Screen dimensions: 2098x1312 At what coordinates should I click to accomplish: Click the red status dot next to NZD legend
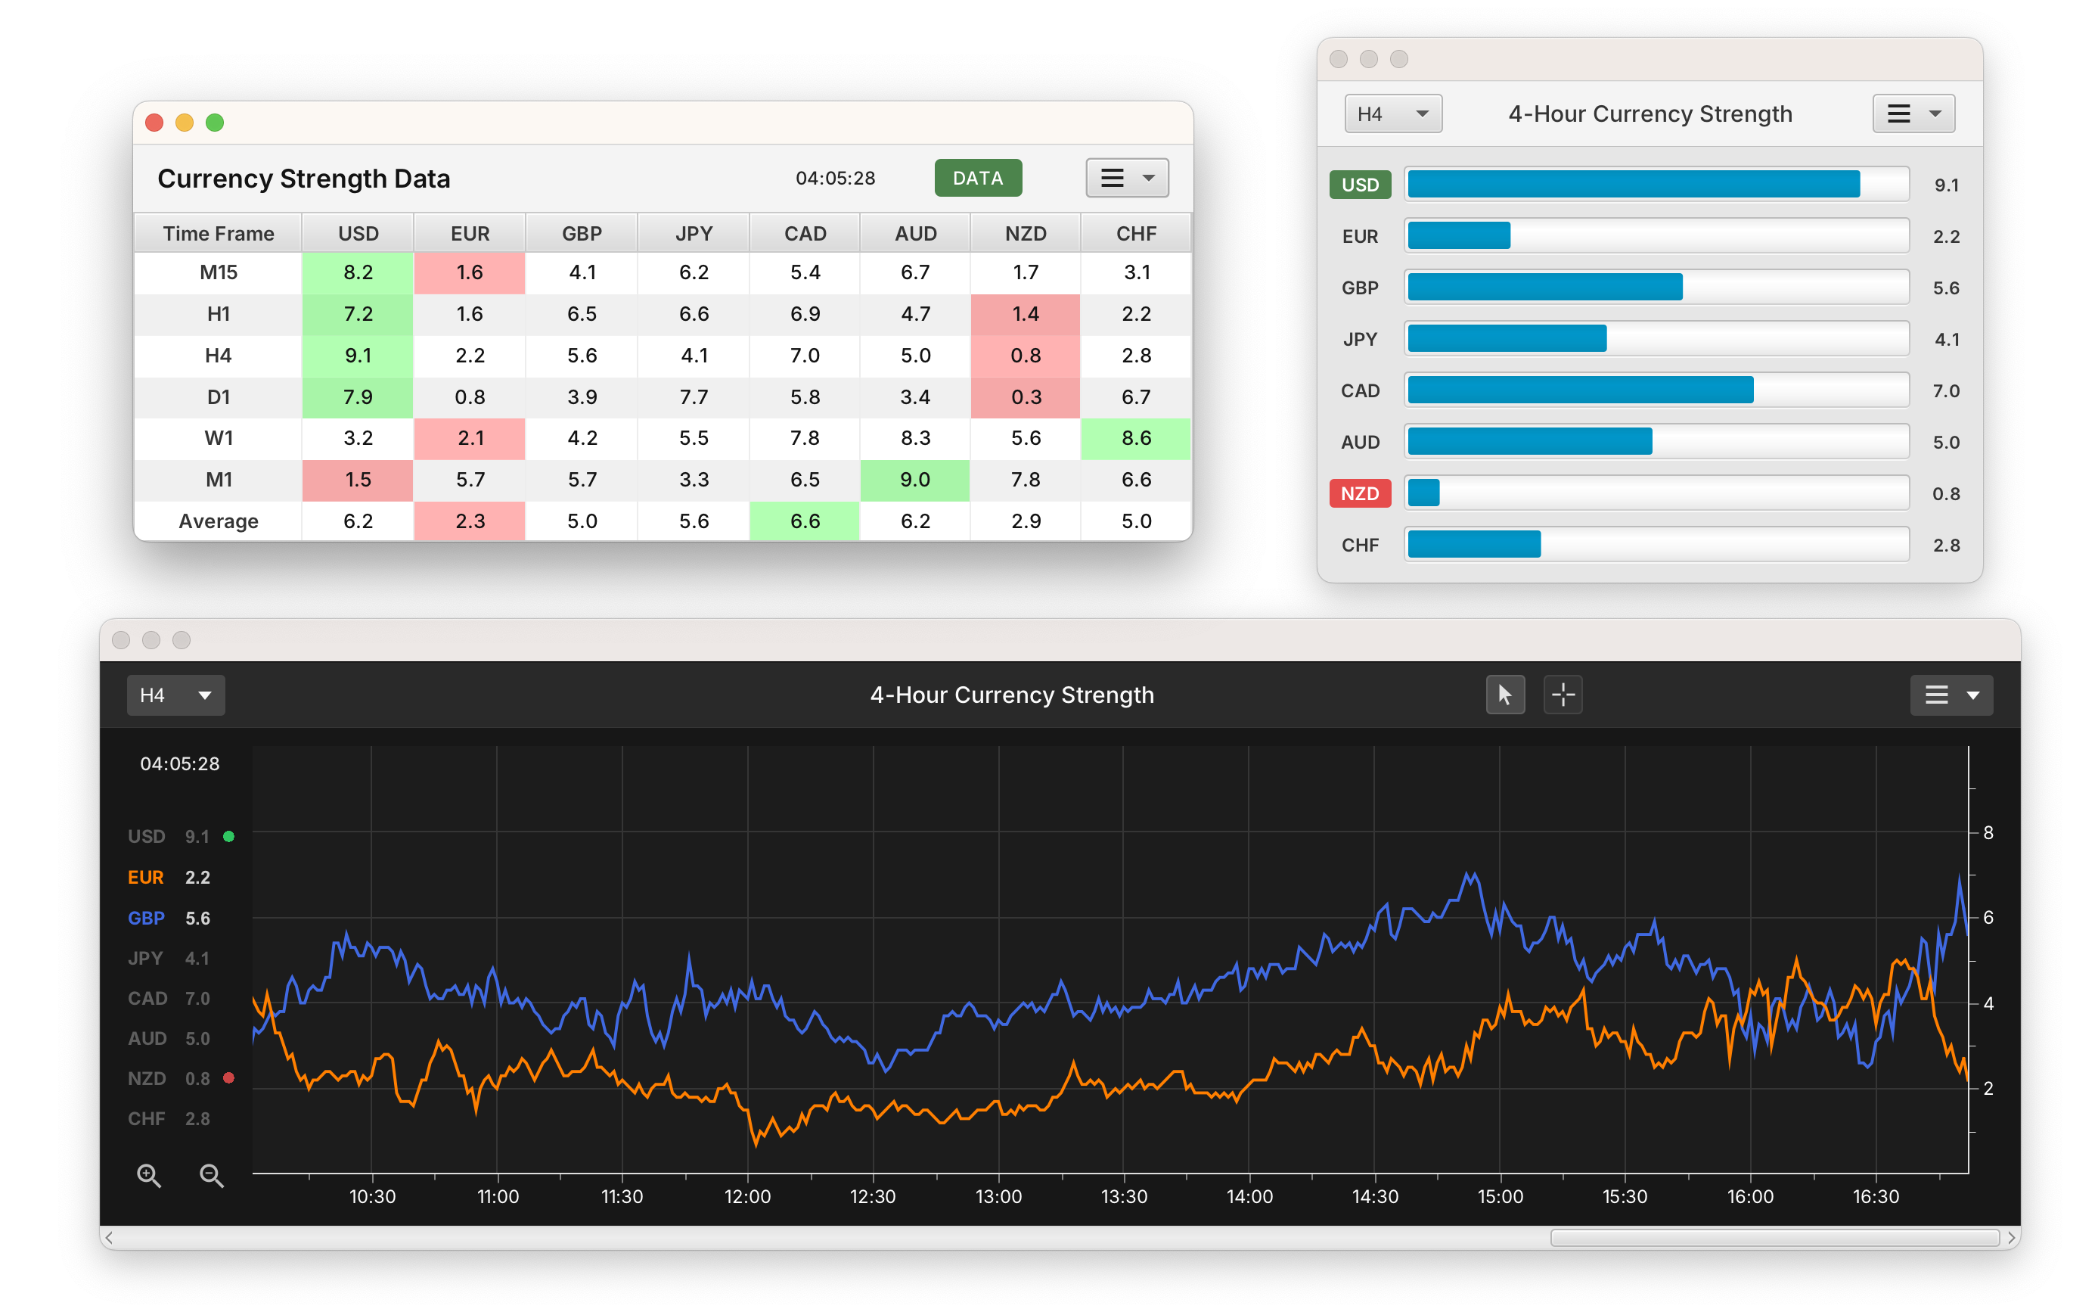pyautogui.click(x=229, y=1077)
